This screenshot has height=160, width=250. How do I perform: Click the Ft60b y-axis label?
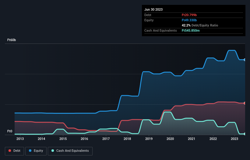(12, 40)
